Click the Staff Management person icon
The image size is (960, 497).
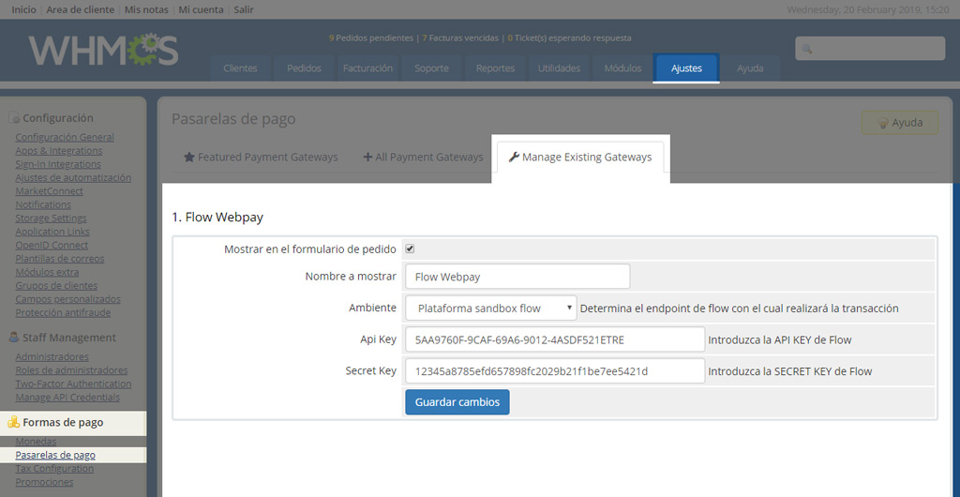14,338
